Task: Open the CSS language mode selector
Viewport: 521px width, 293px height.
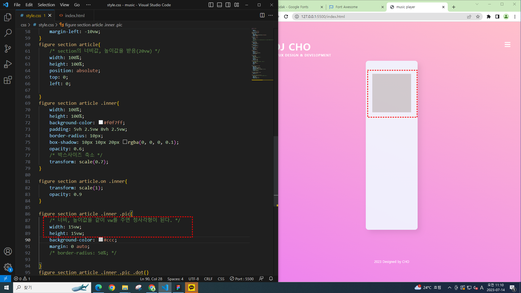Action: click(x=221, y=279)
